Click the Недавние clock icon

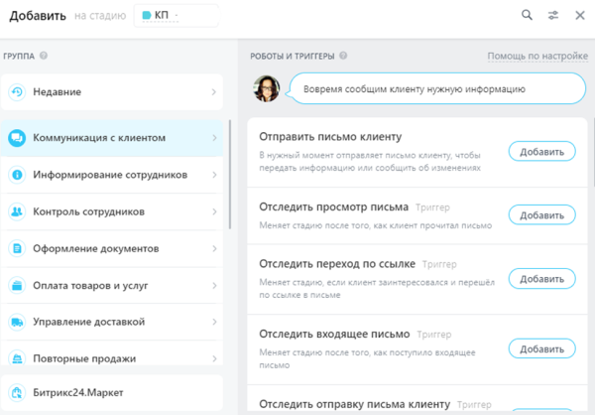pyautogui.click(x=17, y=92)
